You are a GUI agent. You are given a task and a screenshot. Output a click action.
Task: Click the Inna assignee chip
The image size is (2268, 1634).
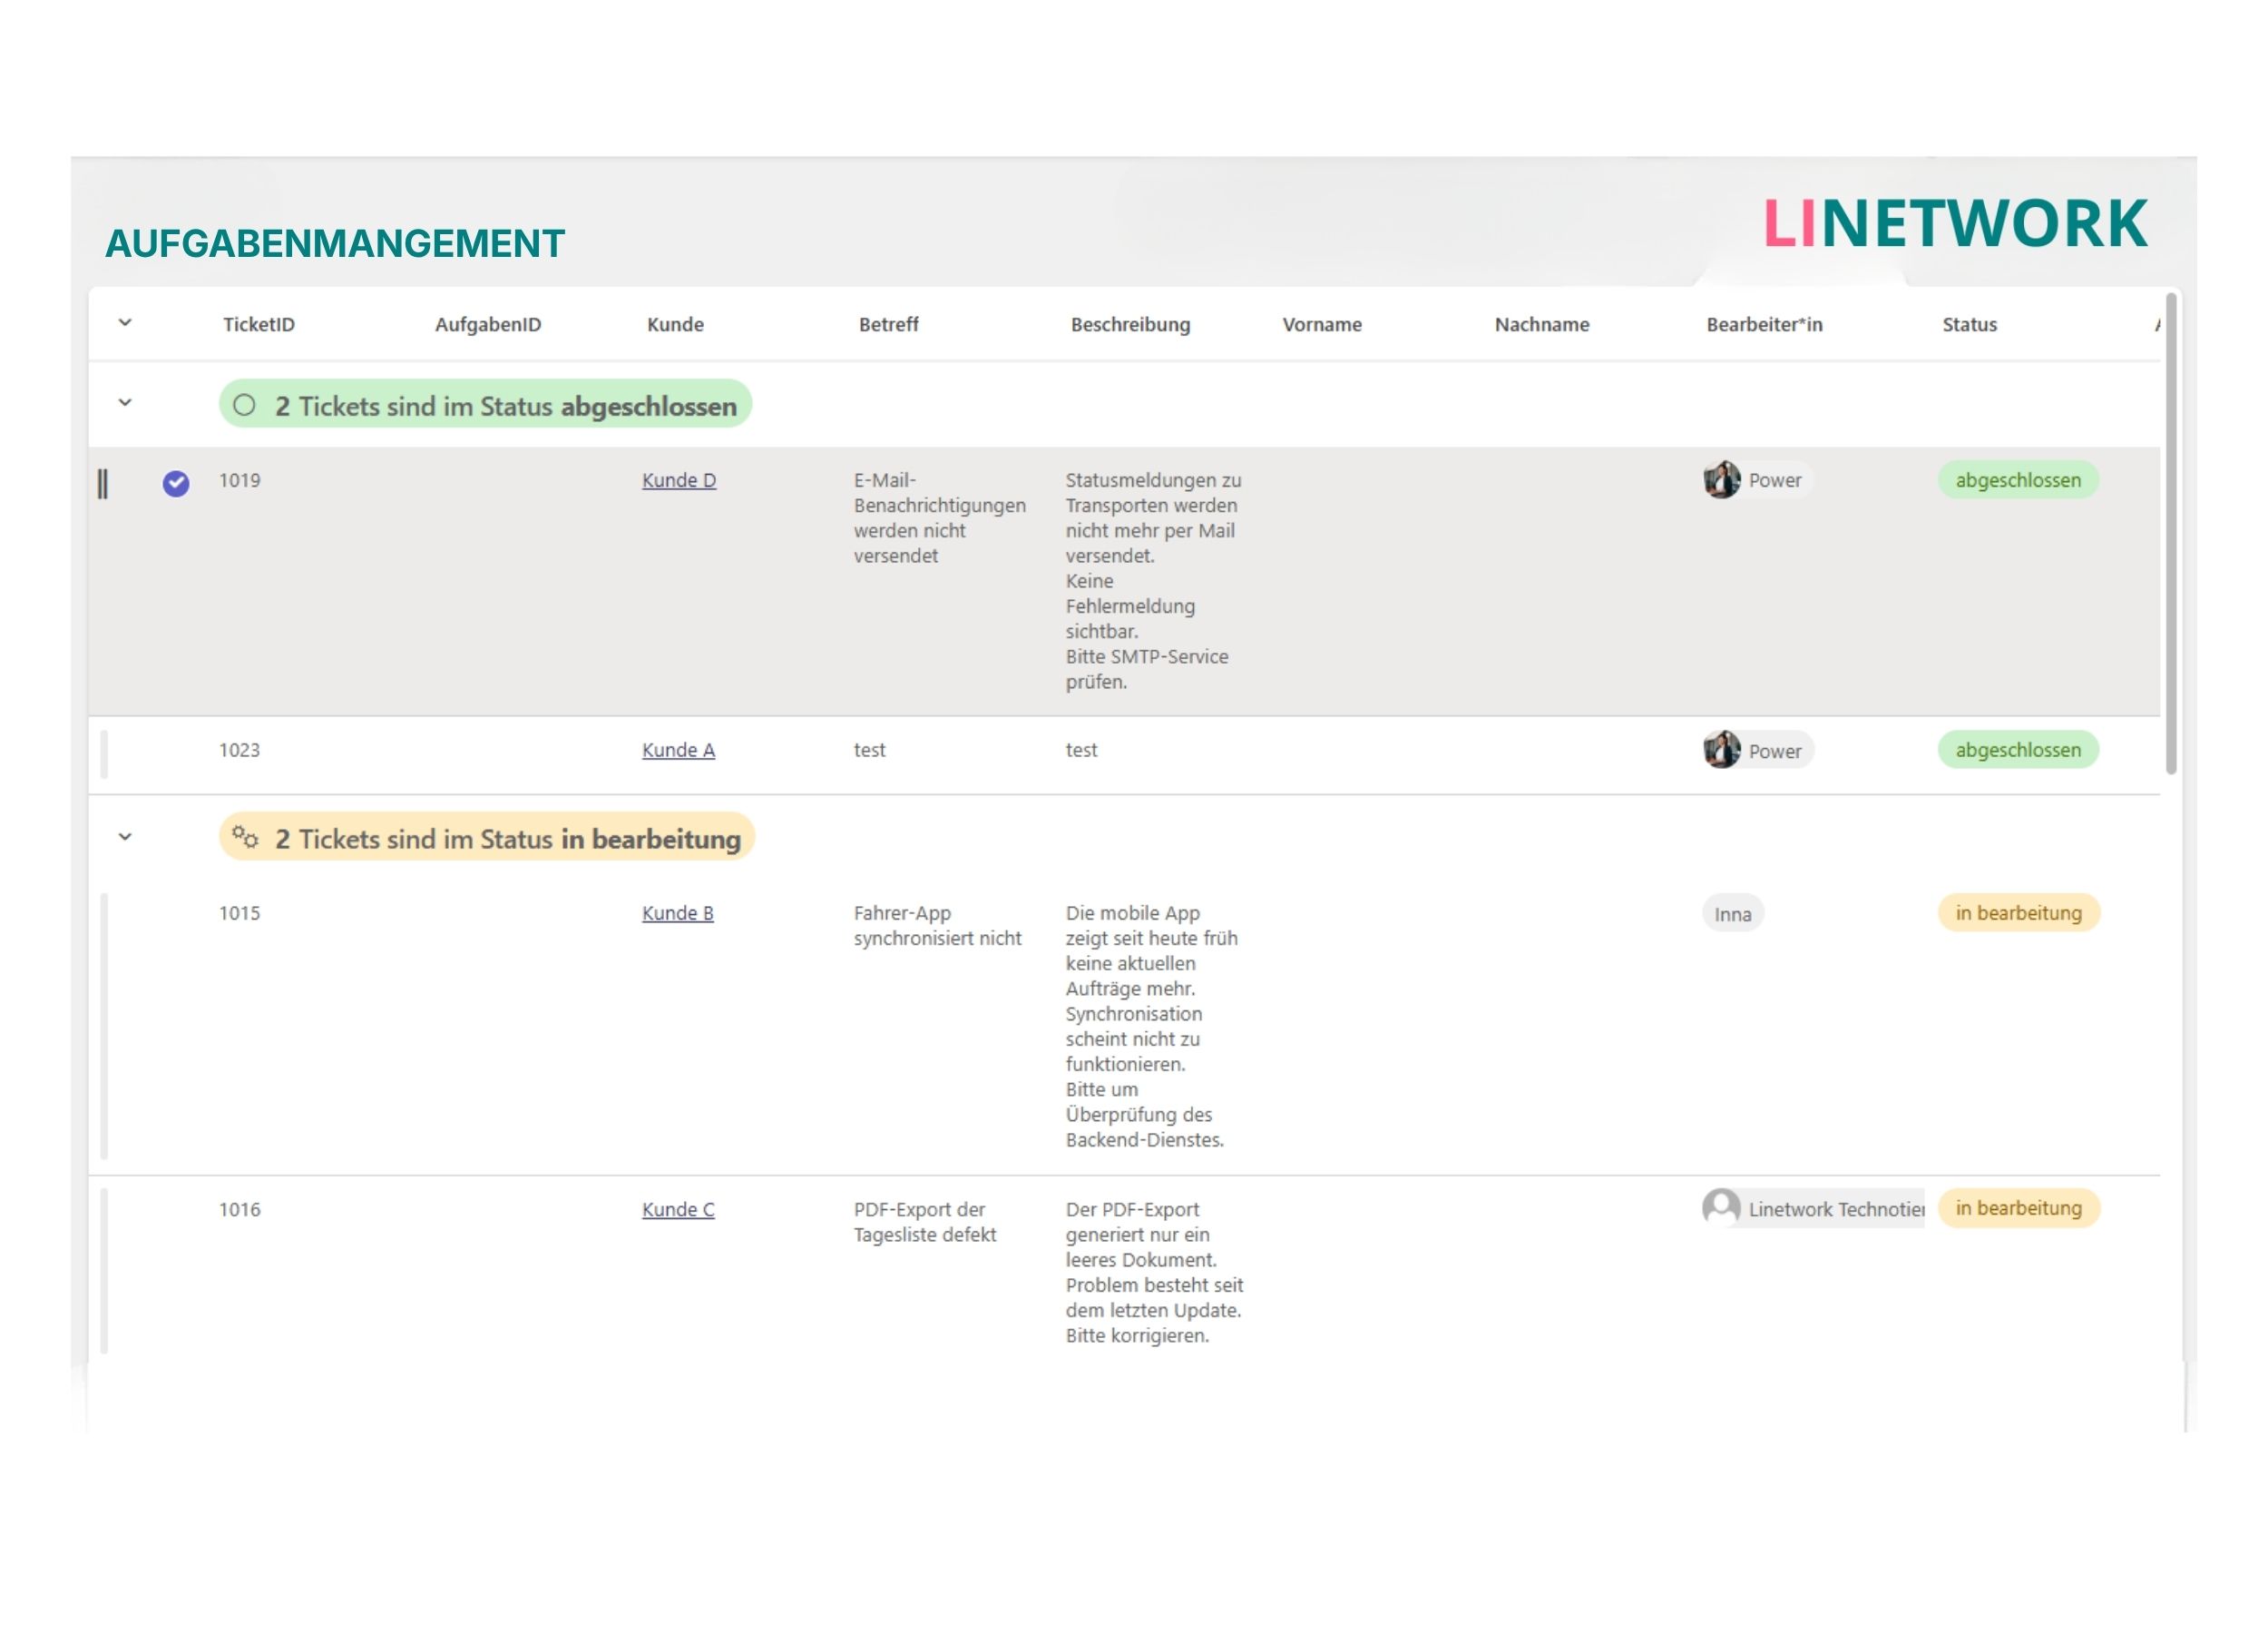pyautogui.click(x=1732, y=913)
